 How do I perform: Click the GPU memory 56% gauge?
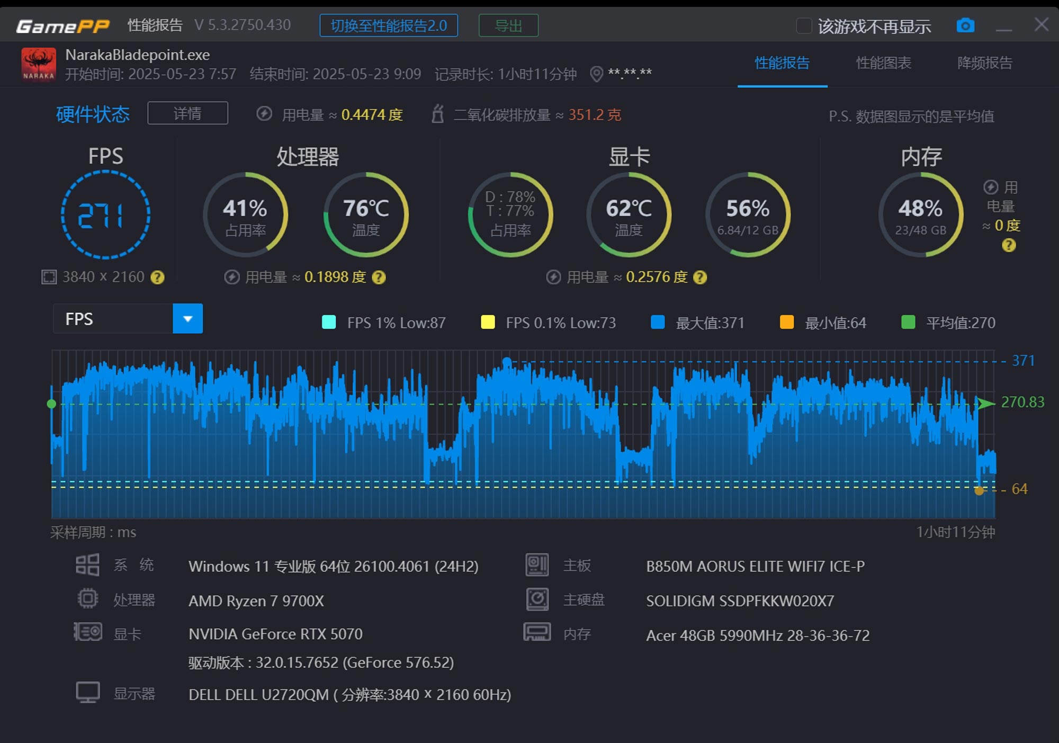click(748, 214)
